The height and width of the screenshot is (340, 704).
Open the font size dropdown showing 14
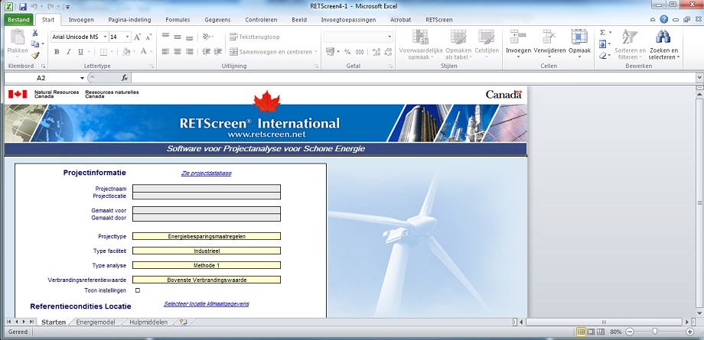click(128, 37)
